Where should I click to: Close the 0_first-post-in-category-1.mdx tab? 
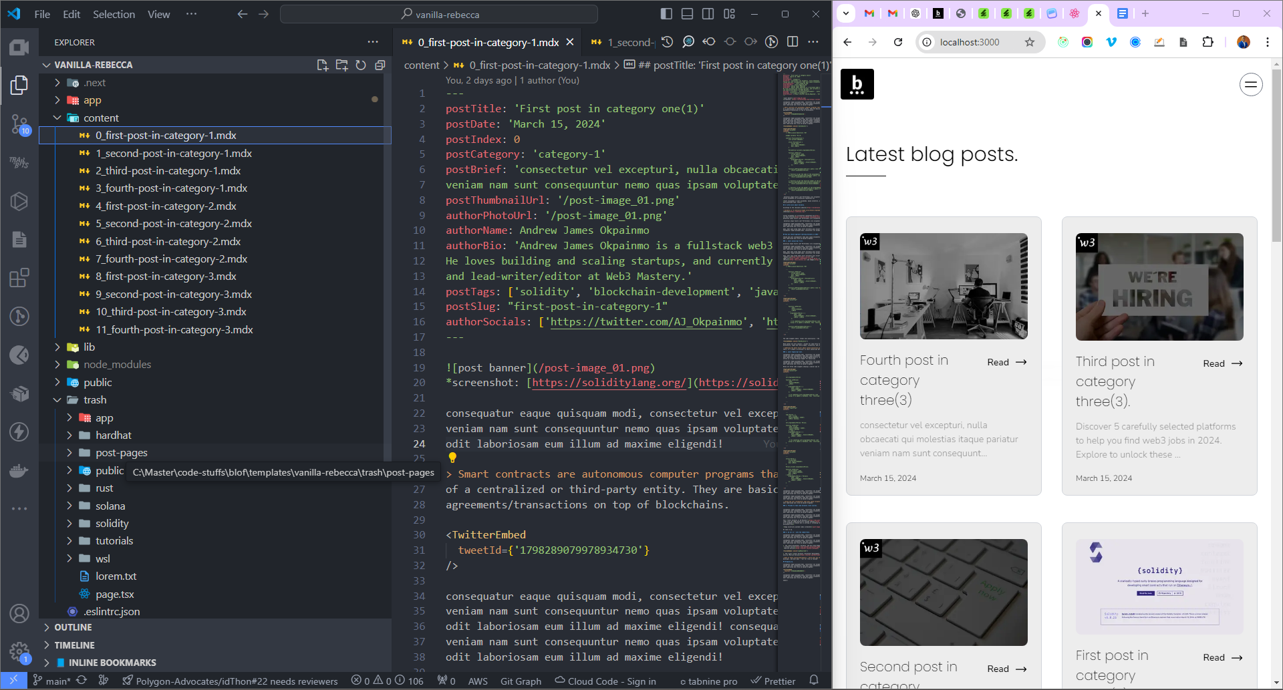tap(570, 42)
